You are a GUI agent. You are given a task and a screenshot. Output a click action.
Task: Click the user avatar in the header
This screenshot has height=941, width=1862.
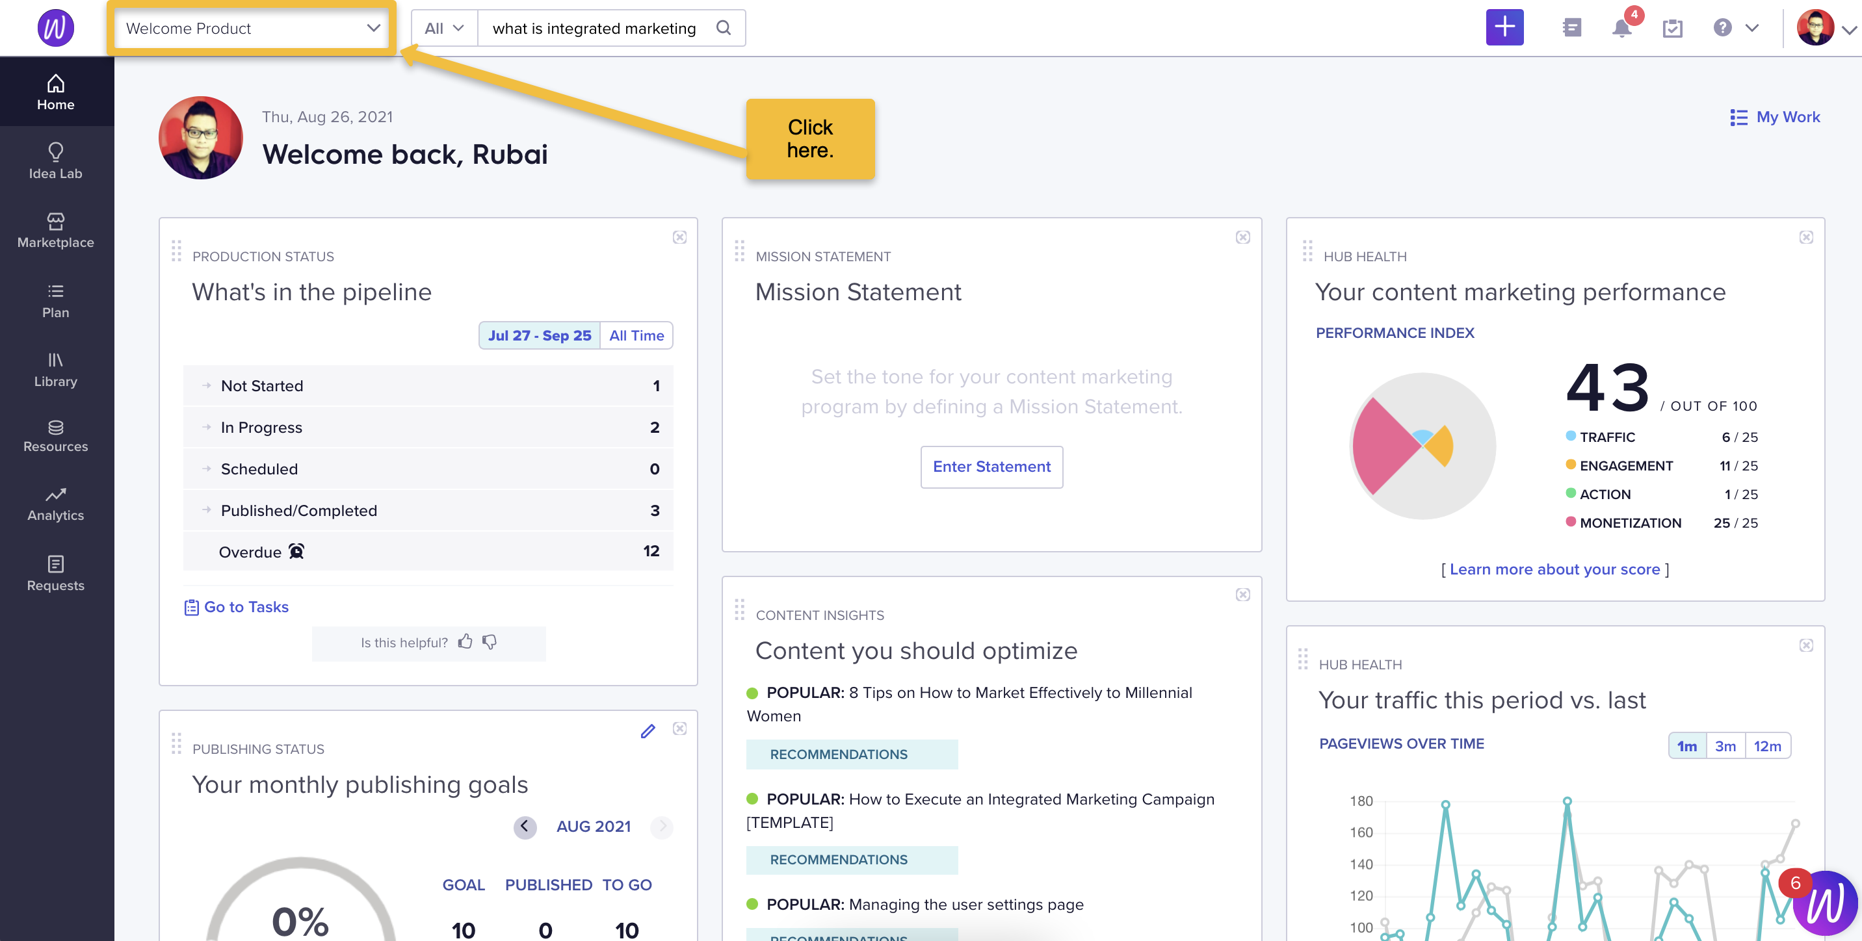click(1815, 27)
